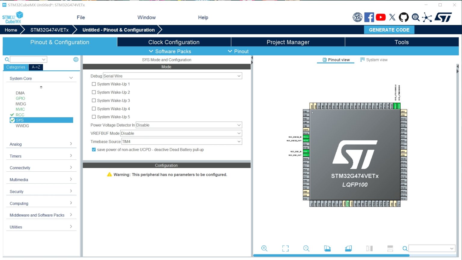
Task: Rotate the chip view clockwise
Action: point(327,248)
